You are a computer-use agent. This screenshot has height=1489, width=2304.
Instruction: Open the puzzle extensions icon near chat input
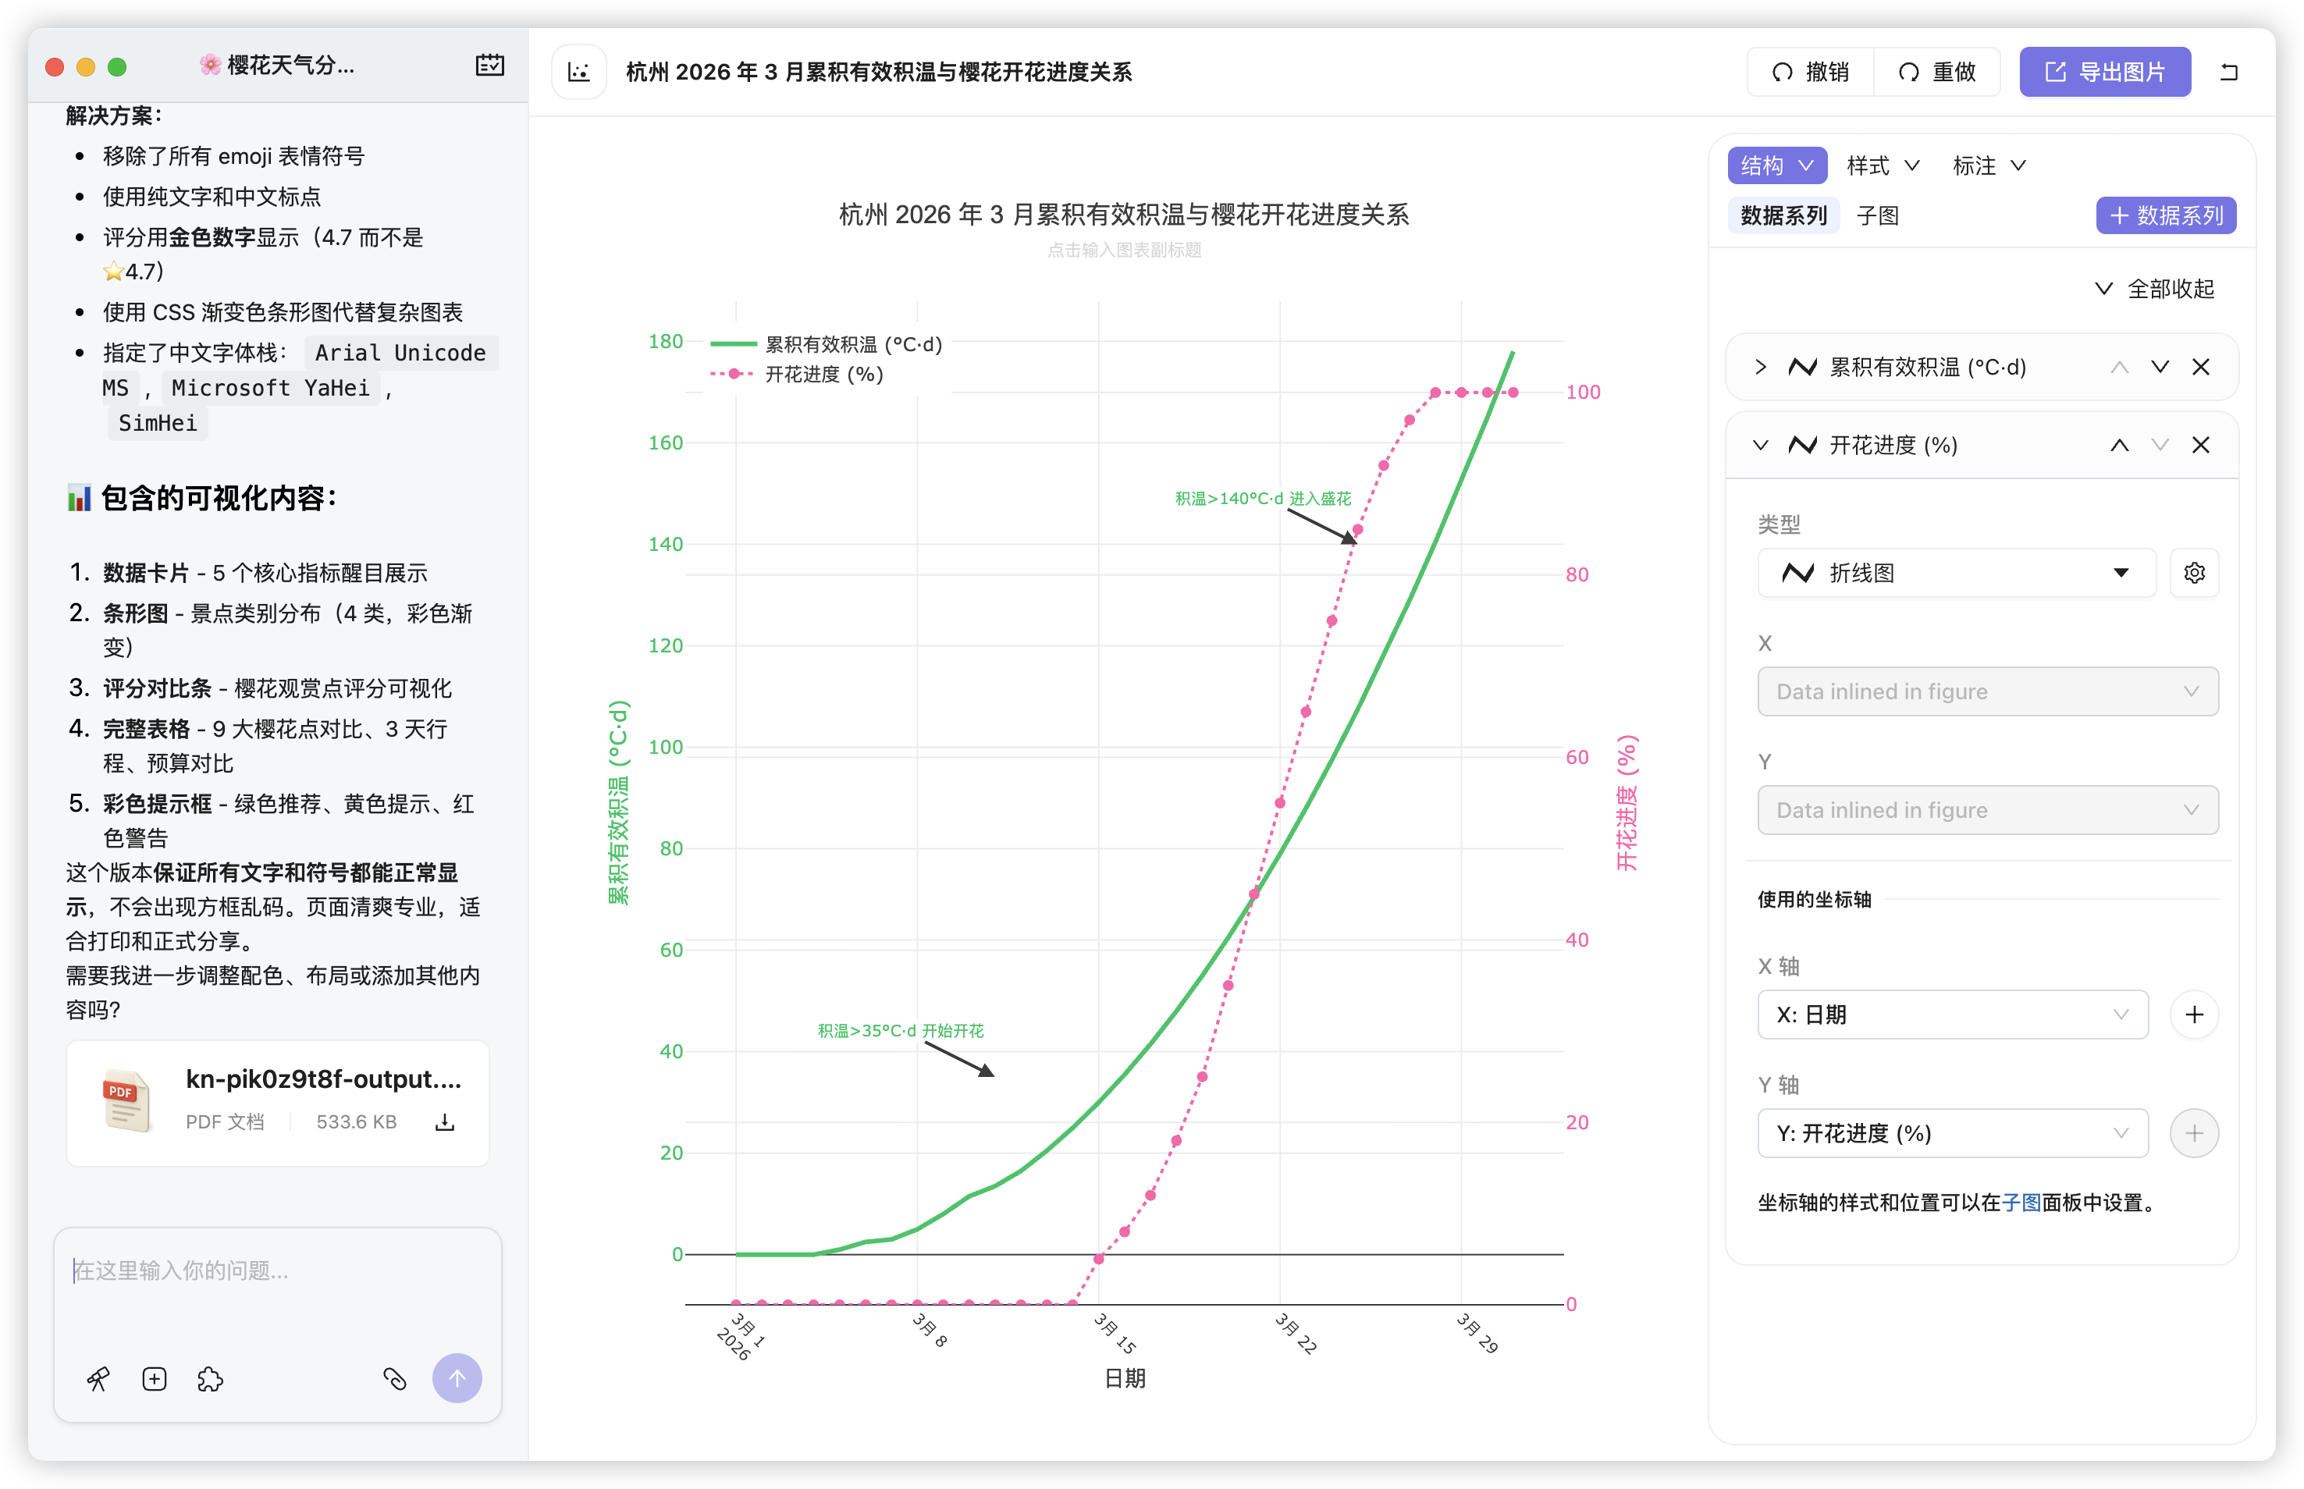click(x=210, y=1380)
